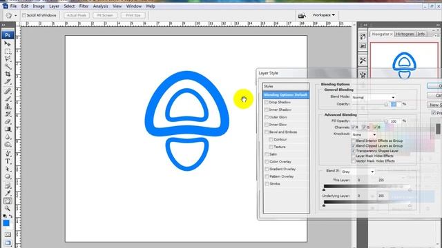This screenshot has height=248, width=442.
Task: Enable the Drop Shadow style
Action: [267, 102]
